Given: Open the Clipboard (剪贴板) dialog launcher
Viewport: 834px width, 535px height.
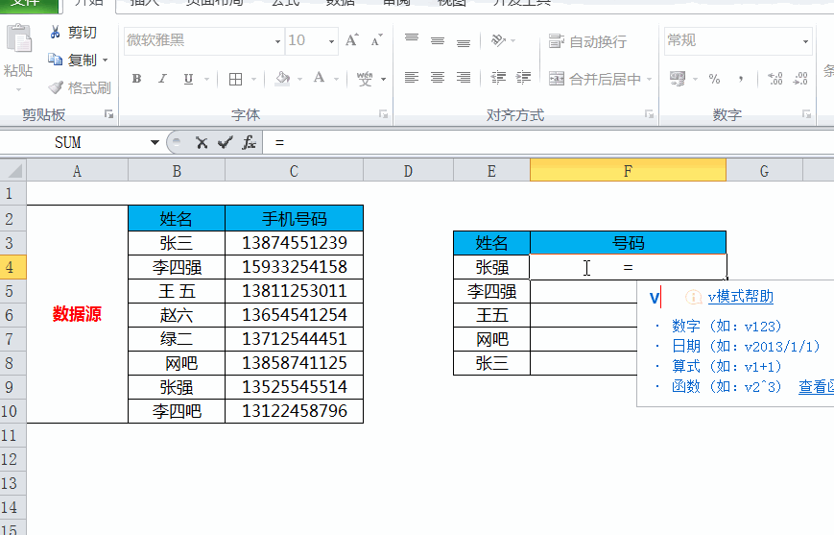Looking at the screenshot, I should pyautogui.click(x=109, y=114).
